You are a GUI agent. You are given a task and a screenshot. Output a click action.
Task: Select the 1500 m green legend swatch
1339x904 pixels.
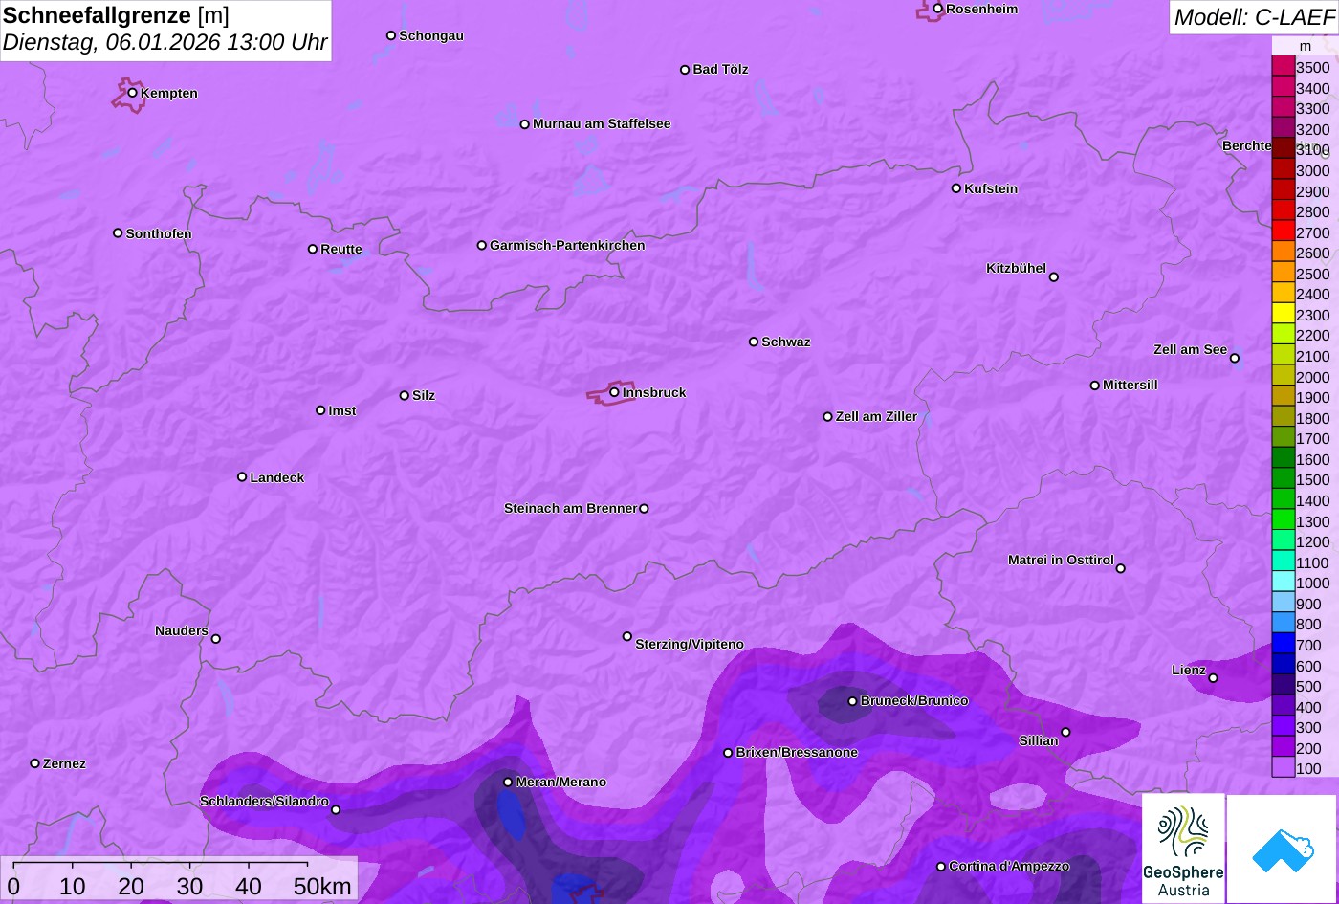[x=1283, y=479]
